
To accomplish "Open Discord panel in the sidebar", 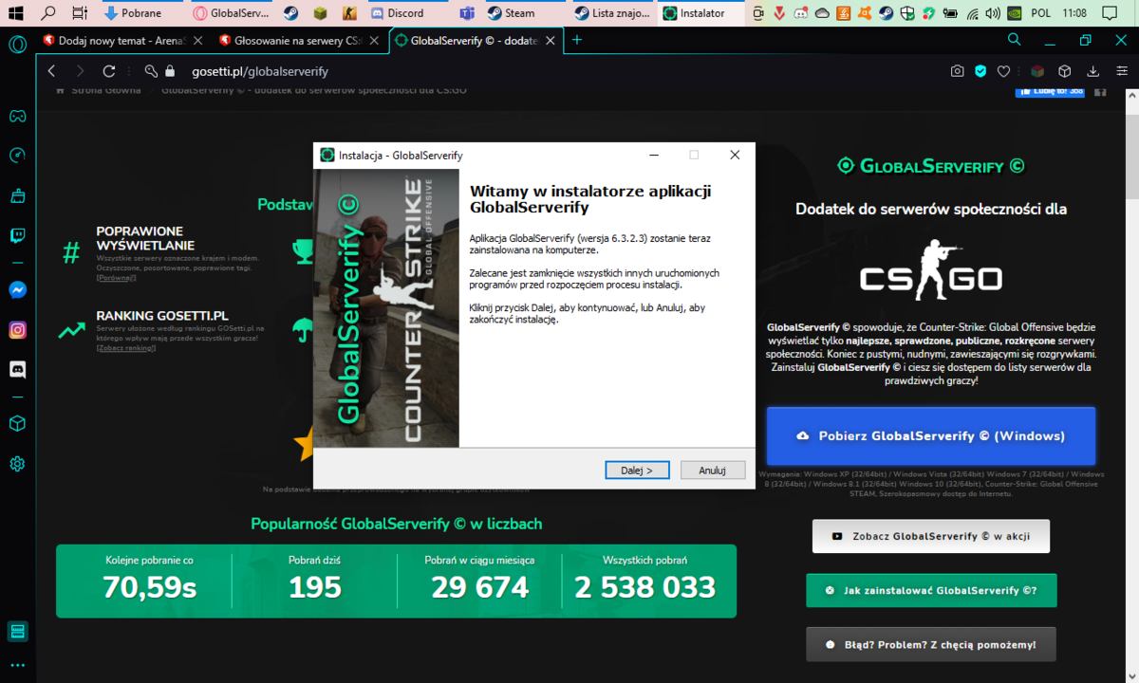I will click(17, 370).
